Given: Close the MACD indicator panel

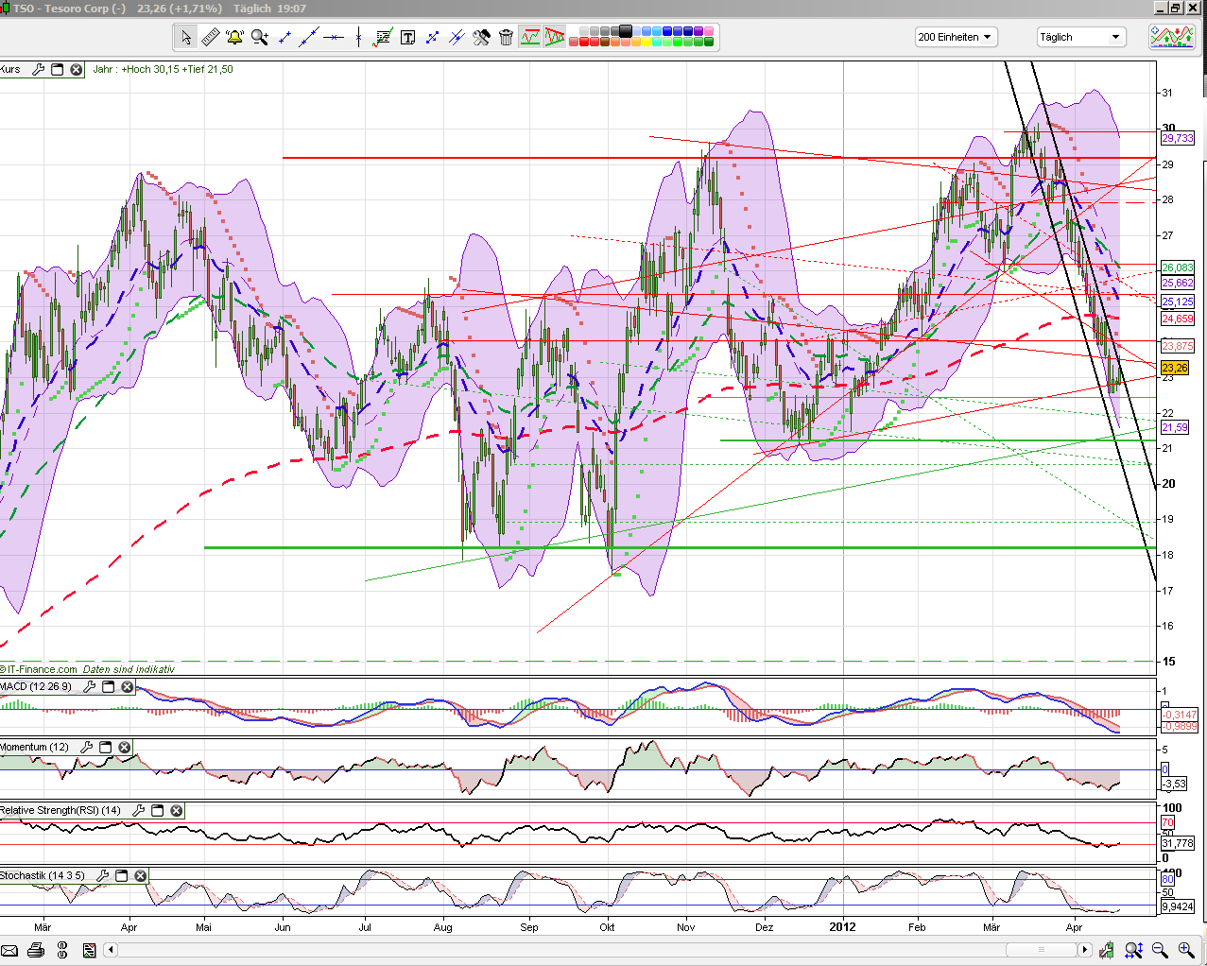Looking at the screenshot, I should tap(128, 686).
